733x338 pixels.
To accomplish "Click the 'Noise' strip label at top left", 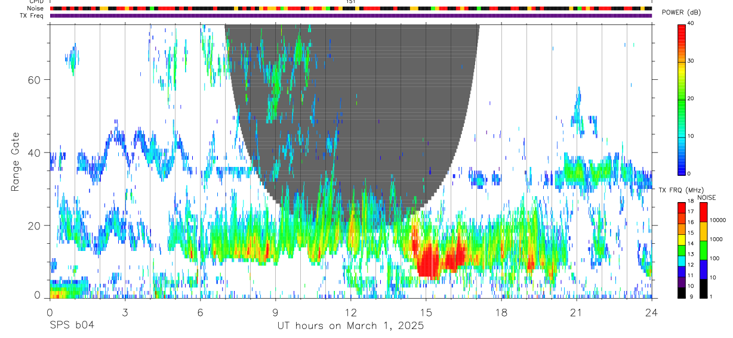I will 36,8.
